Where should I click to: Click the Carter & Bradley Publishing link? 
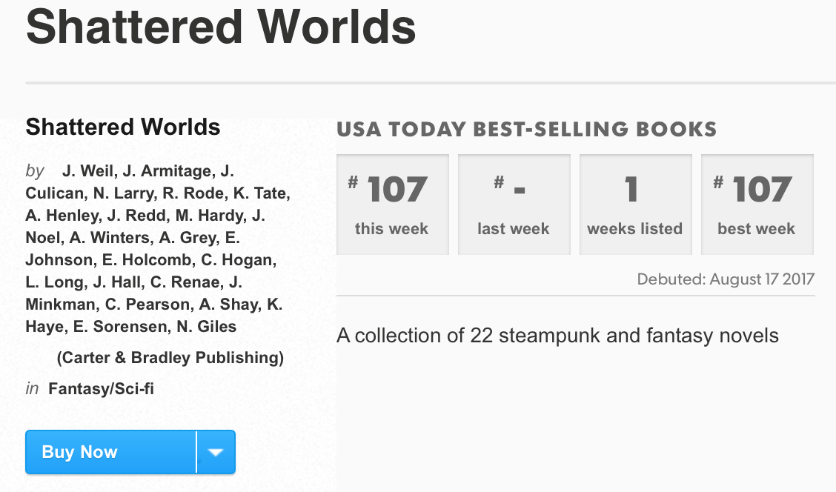coord(170,358)
